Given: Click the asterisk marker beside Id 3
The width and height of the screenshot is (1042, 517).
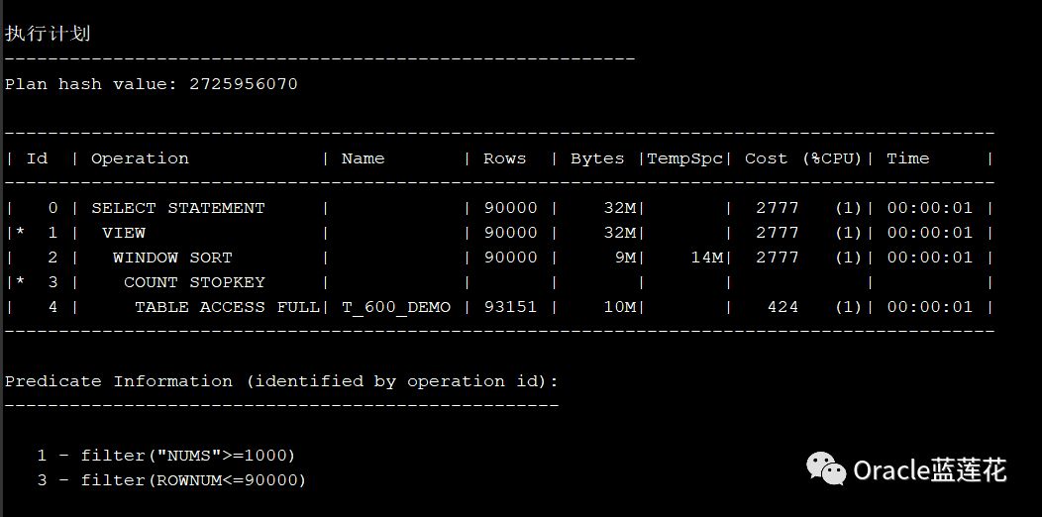Looking at the screenshot, I should pyautogui.click(x=21, y=281).
